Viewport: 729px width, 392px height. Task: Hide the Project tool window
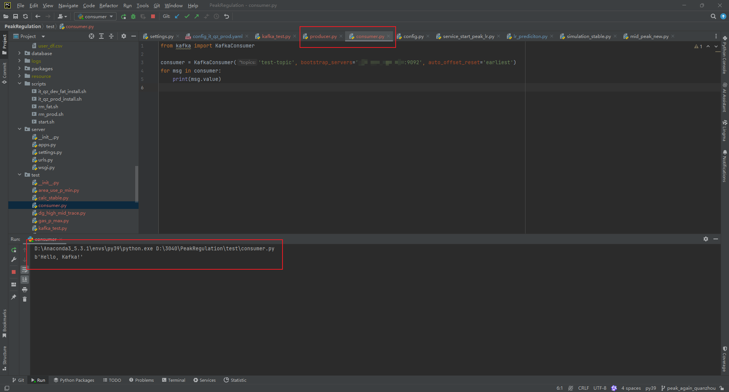[133, 36]
